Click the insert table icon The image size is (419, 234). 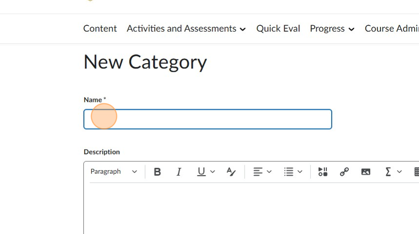(417, 172)
